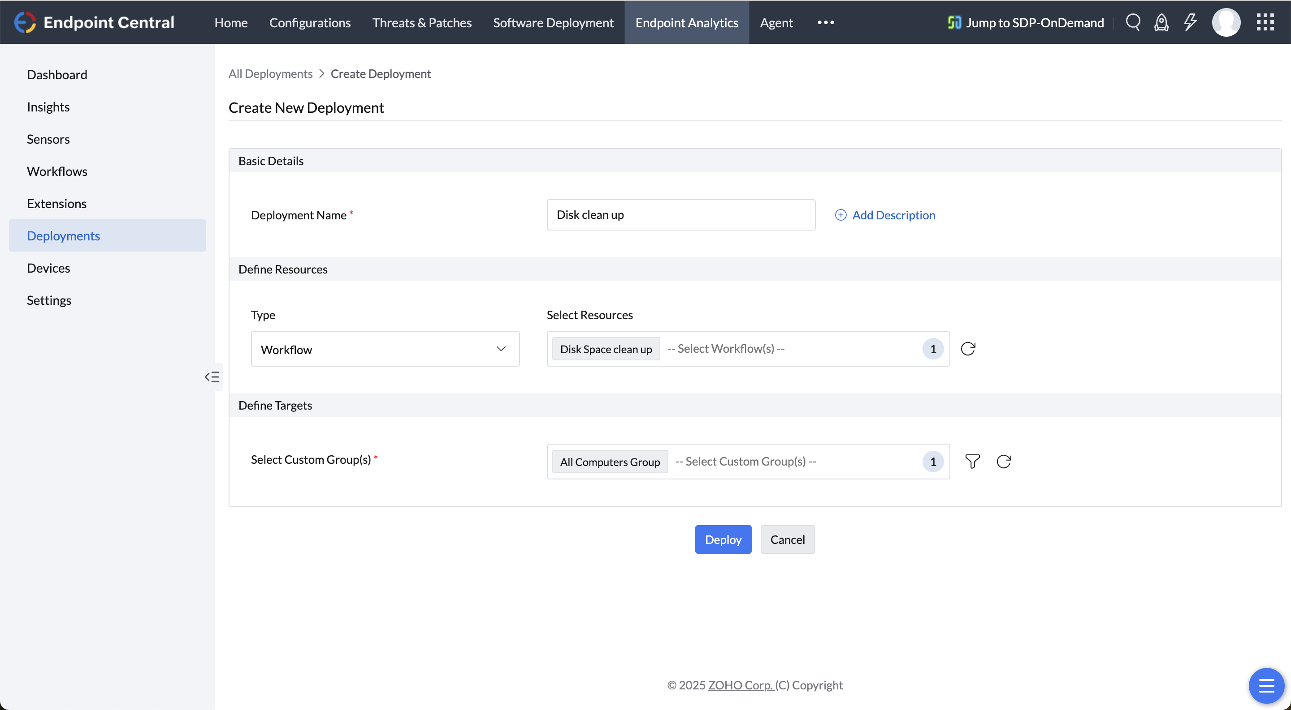Viewport: 1291px width, 710px height.
Task: Remove the Disk Space clean up resource chip
Action: pos(606,349)
